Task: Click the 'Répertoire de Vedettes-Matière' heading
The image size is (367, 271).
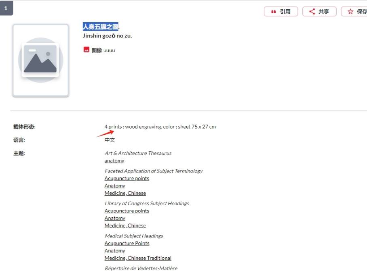Action: (x=141, y=268)
